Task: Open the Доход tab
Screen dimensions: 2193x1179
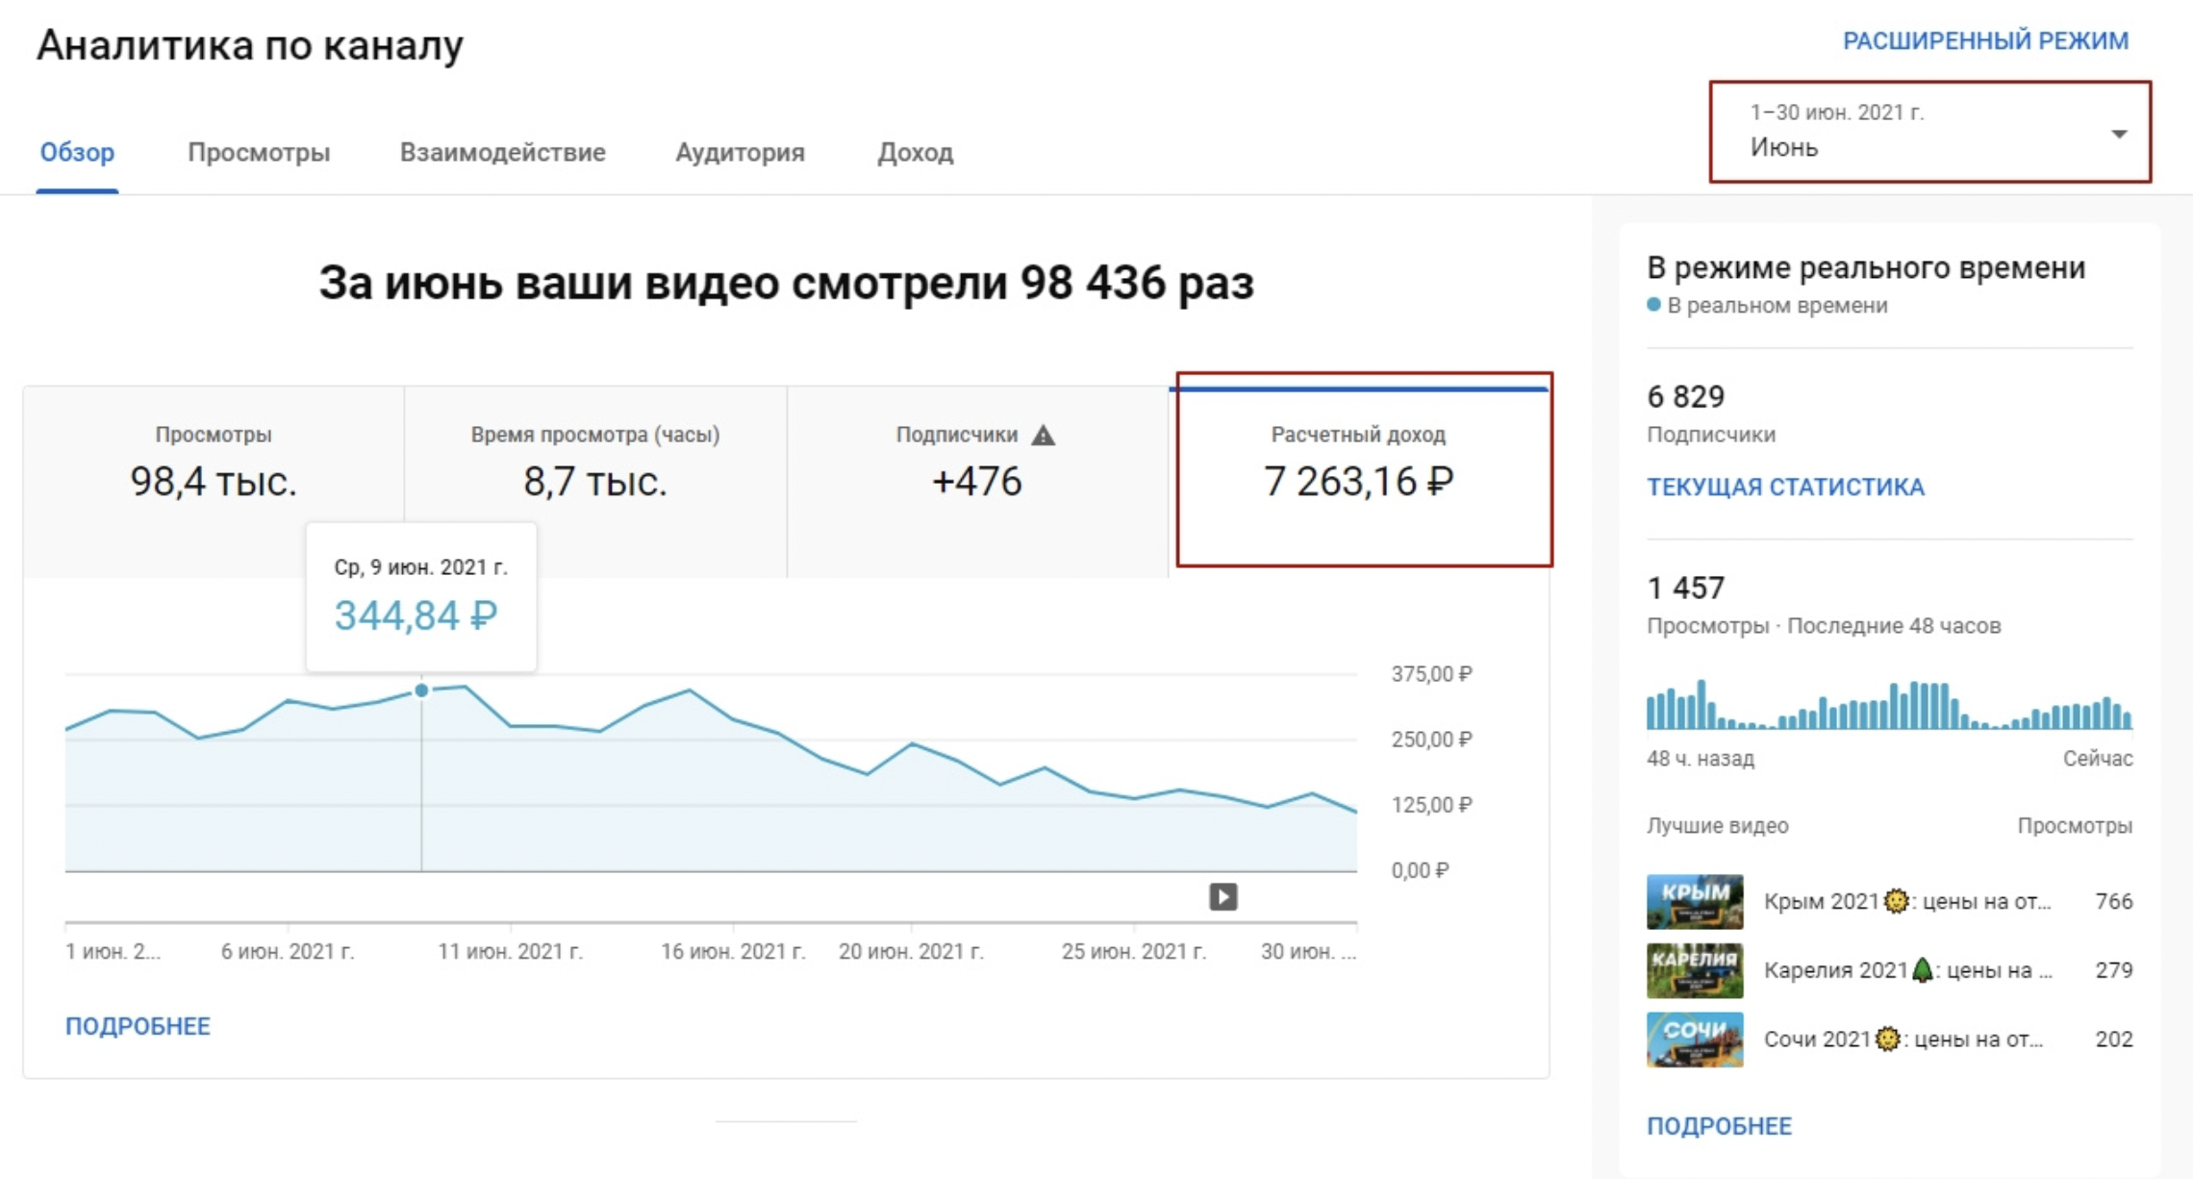Action: pyautogui.click(x=915, y=152)
